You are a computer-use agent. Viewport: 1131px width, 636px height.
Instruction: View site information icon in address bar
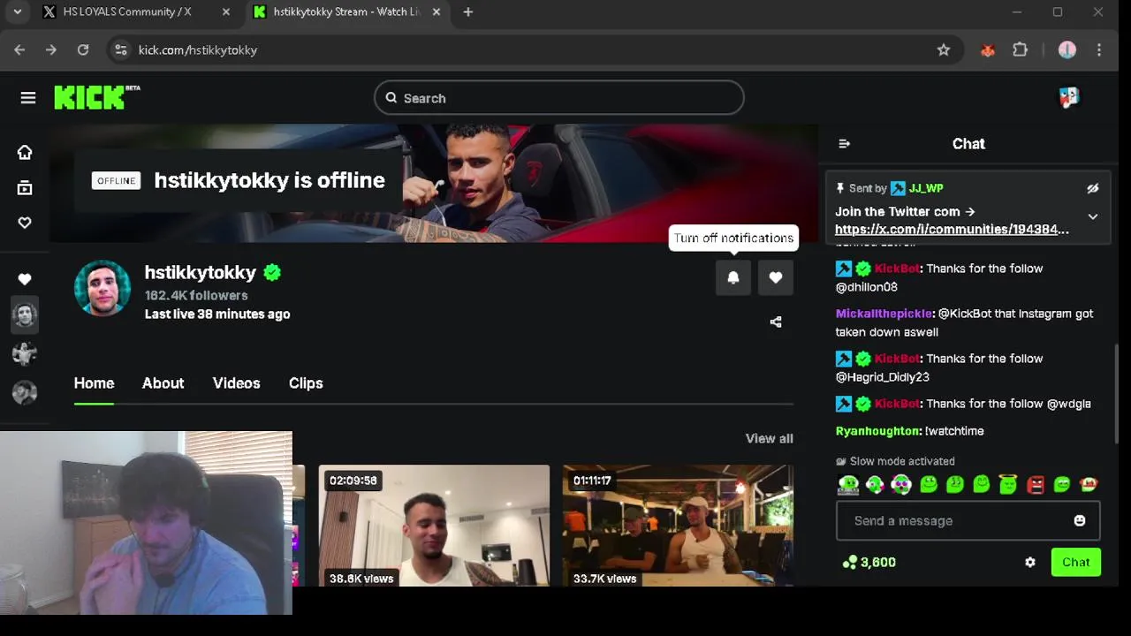(x=121, y=50)
